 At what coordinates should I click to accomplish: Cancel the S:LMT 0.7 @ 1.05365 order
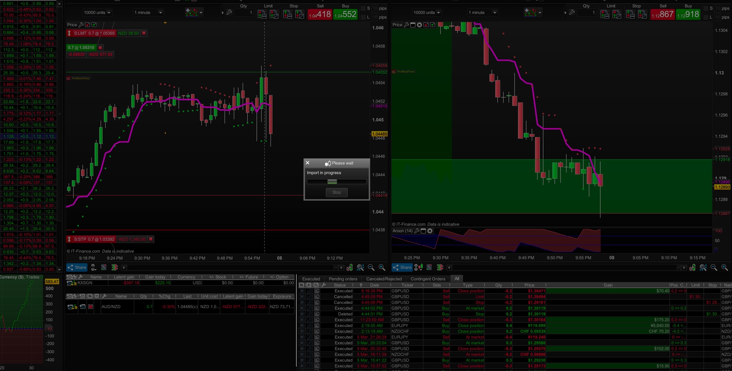tap(144, 33)
